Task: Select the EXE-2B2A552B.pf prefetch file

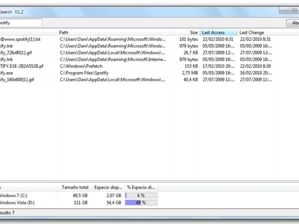Action: [x=22, y=66]
